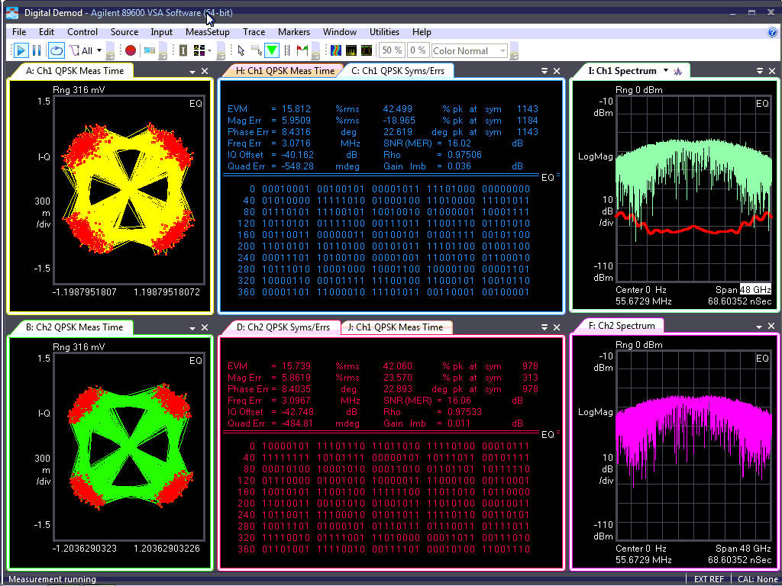Click the spectrogram color display icon
This screenshot has width=782, height=586.
pyautogui.click(x=335, y=50)
